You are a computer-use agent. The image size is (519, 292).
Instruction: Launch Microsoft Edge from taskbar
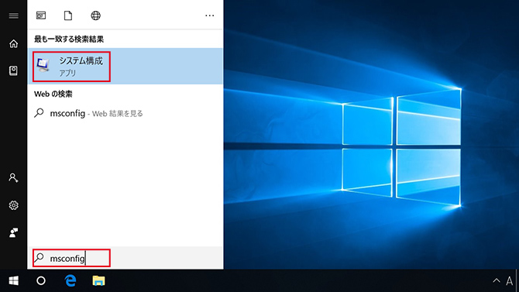pyautogui.click(x=70, y=280)
